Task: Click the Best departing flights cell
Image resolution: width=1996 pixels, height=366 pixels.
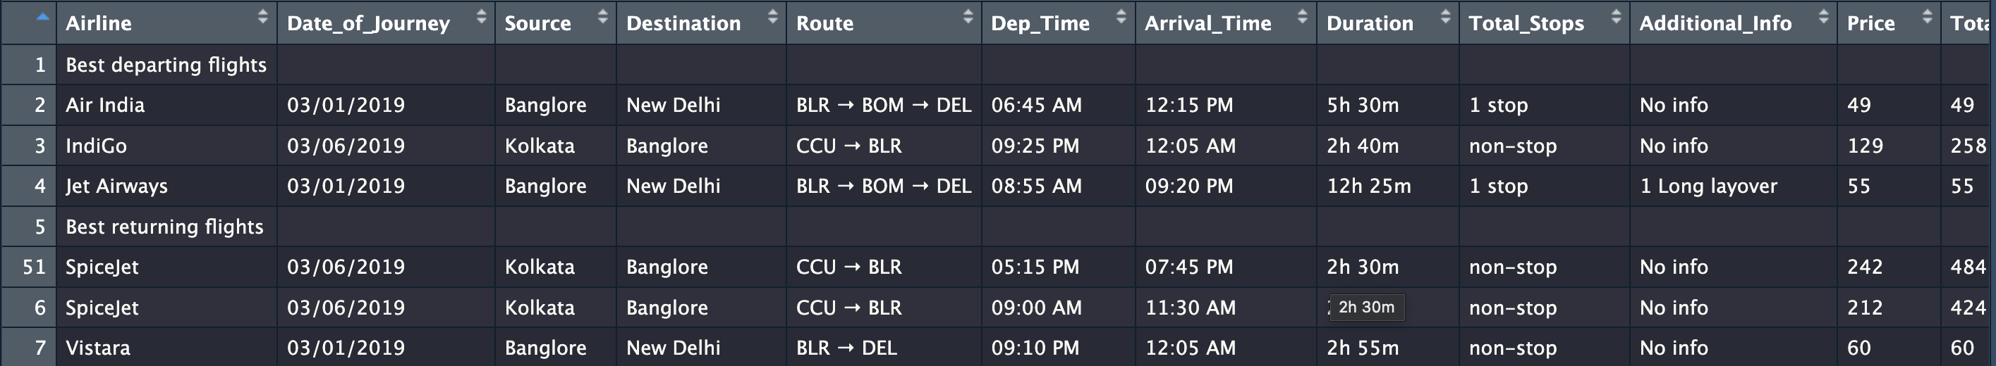Action: pos(166,65)
